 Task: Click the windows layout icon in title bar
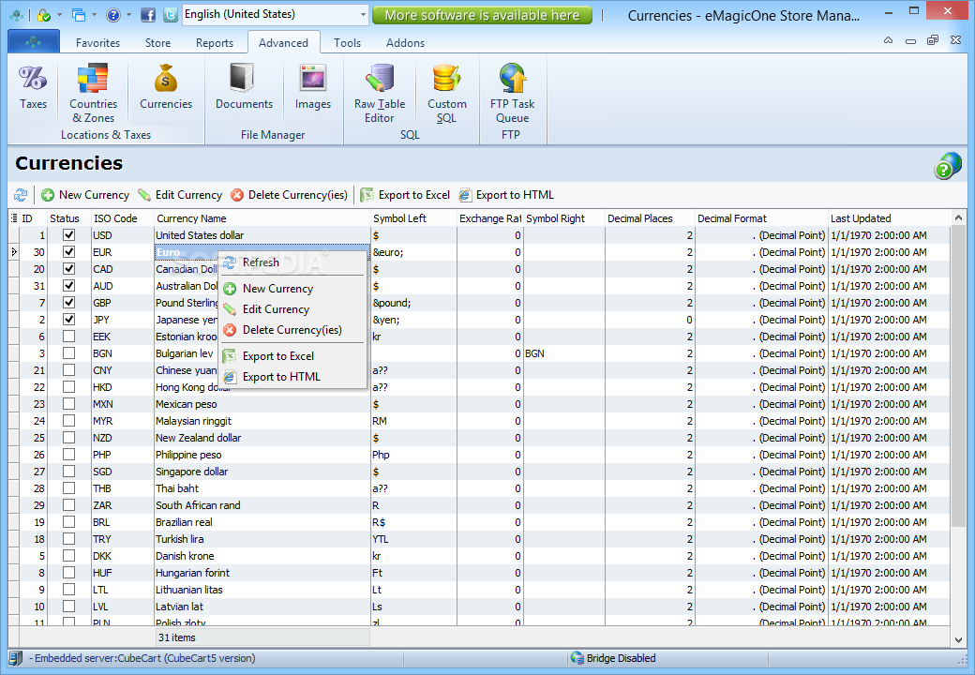(79, 14)
